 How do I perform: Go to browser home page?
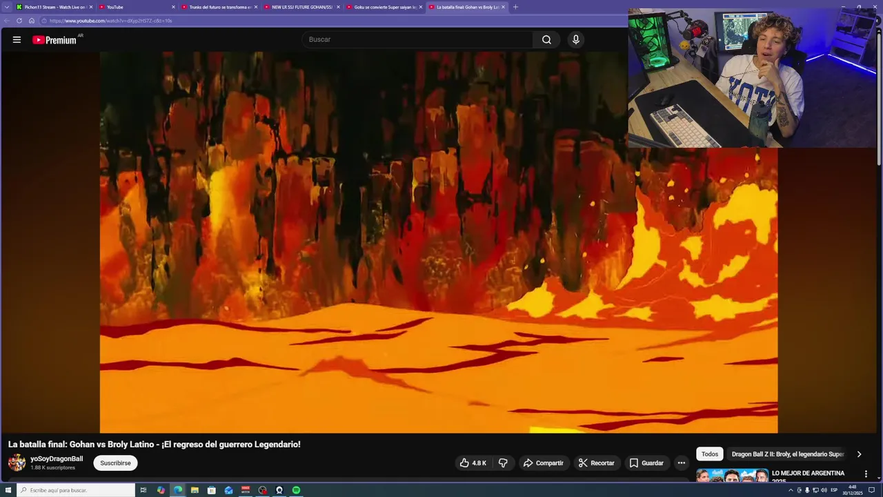pos(31,21)
